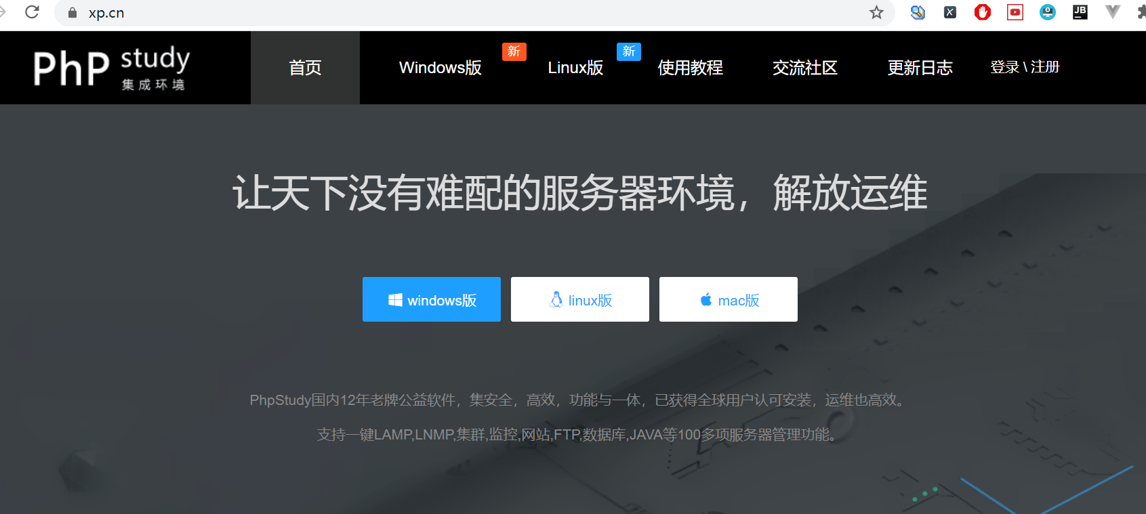Click the site lock security icon
This screenshot has height=514, width=1146.
(73, 13)
